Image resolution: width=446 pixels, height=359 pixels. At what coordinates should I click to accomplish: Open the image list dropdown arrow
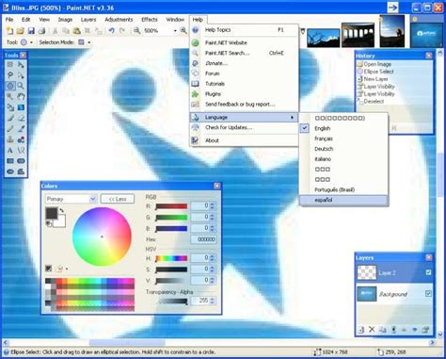click(x=303, y=31)
